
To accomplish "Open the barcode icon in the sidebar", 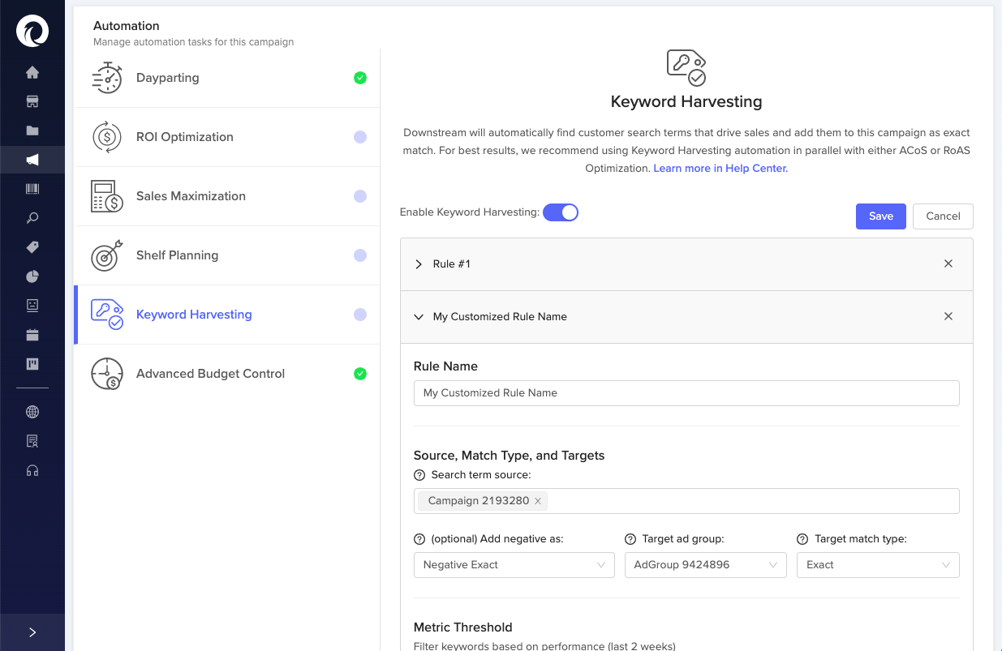I will click(x=32, y=189).
